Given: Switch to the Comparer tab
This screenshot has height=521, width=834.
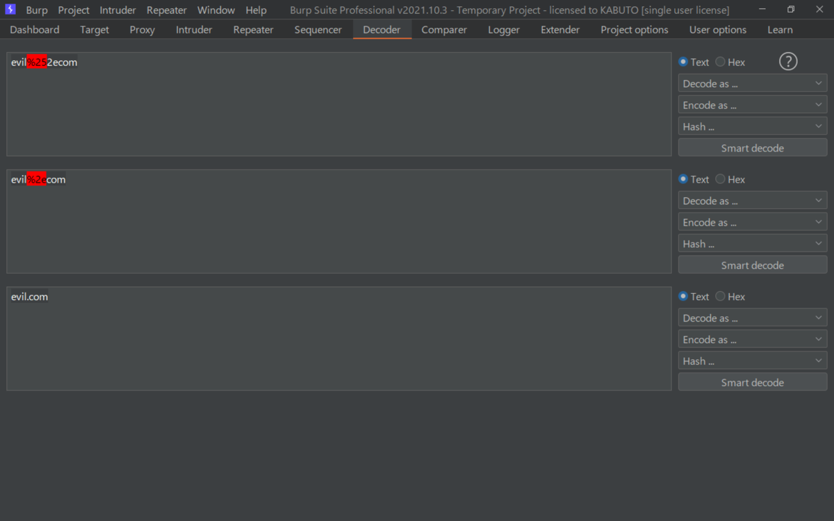Looking at the screenshot, I should (x=445, y=30).
